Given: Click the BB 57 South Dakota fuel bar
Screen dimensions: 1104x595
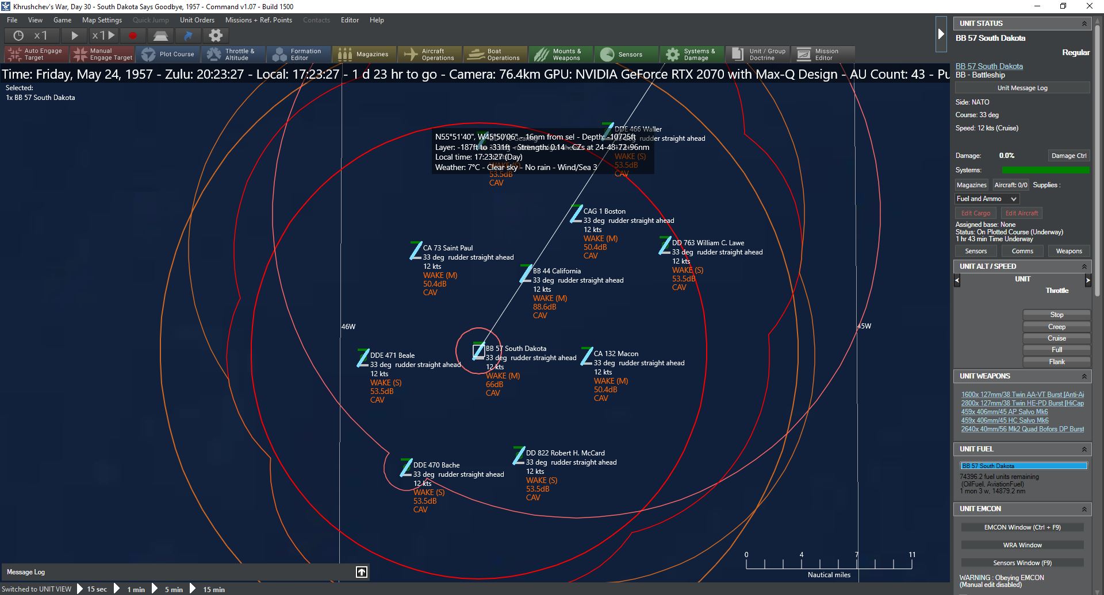Looking at the screenshot, I should [x=1023, y=466].
